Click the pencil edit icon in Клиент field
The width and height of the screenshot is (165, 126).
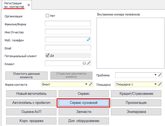[89, 63]
